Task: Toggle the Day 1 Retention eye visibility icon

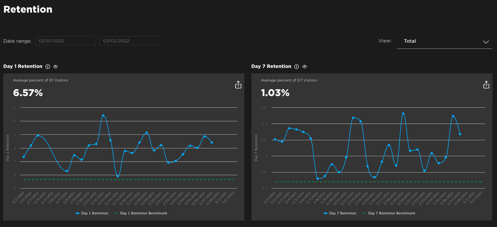Action: pyautogui.click(x=55, y=67)
